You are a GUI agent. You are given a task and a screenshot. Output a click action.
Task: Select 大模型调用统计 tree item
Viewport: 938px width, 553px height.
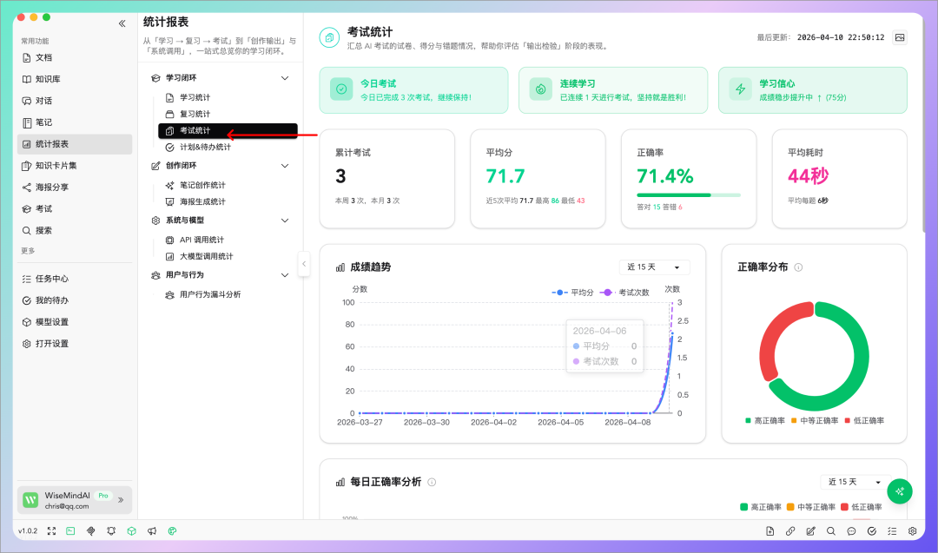click(x=228, y=256)
